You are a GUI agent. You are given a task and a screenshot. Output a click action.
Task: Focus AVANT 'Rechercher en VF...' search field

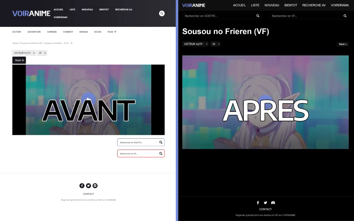pyautogui.click(x=141, y=153)
